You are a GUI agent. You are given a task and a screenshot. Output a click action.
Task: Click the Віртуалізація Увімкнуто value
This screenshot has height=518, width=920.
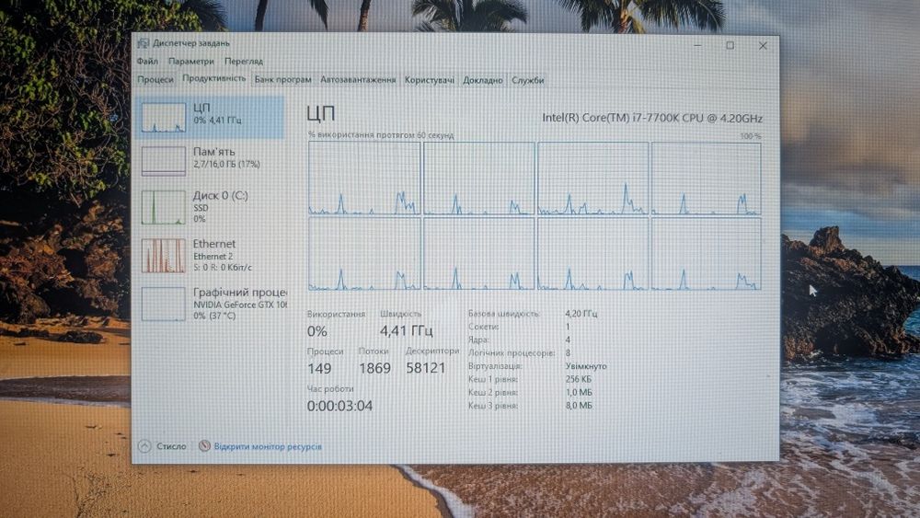(x=586, y=366)
